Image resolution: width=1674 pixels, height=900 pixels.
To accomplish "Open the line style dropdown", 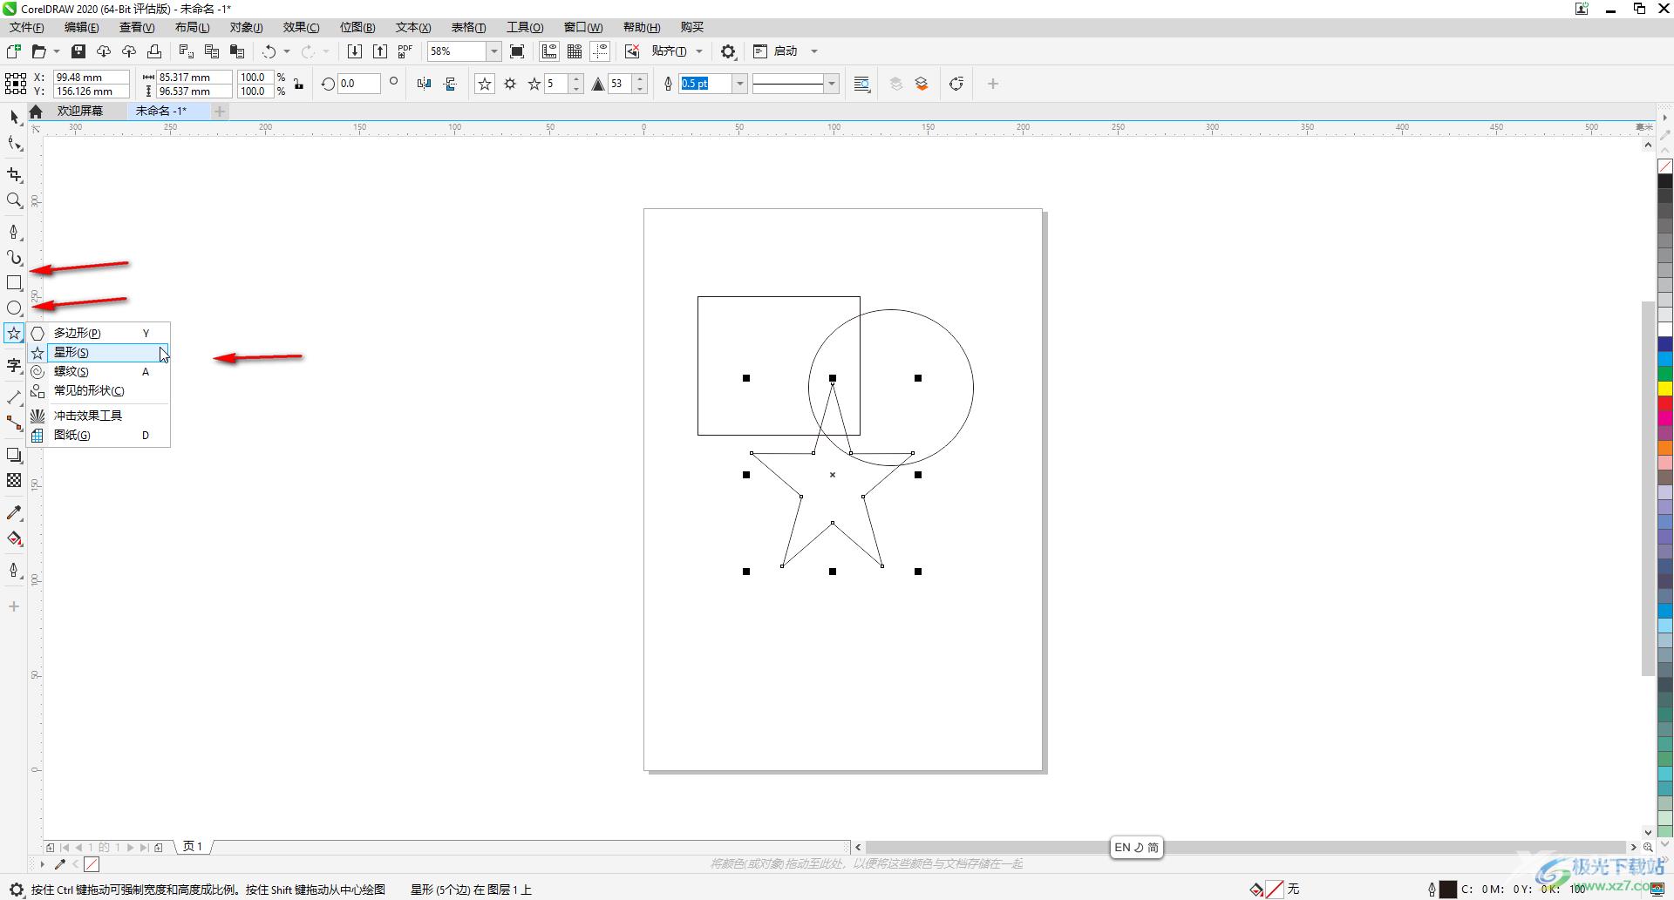I will 832,84.
